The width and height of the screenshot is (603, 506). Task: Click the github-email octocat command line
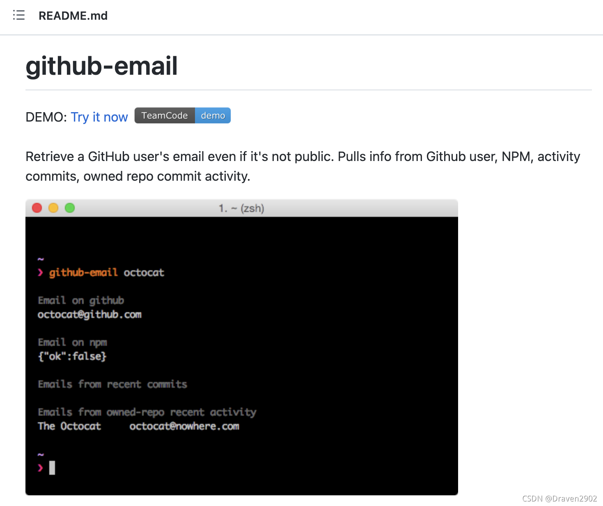107,273
